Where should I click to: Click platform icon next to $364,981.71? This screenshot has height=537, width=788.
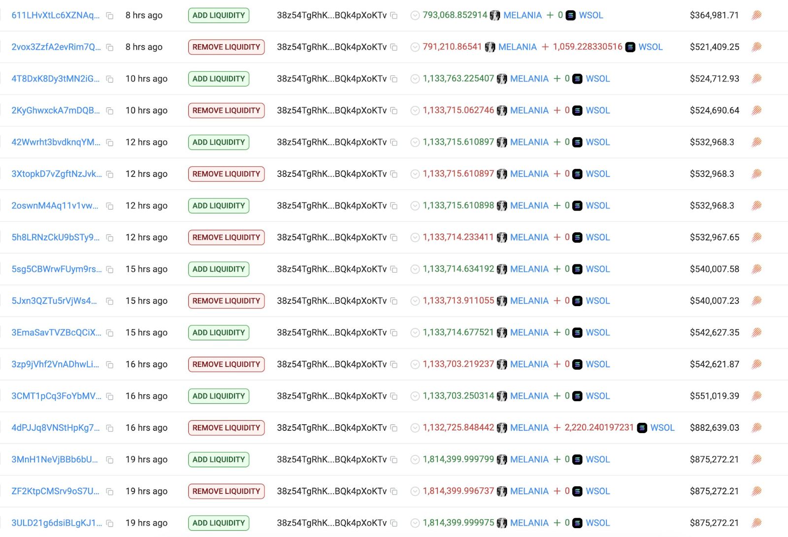pyautogui.click(x=756, y=15)
